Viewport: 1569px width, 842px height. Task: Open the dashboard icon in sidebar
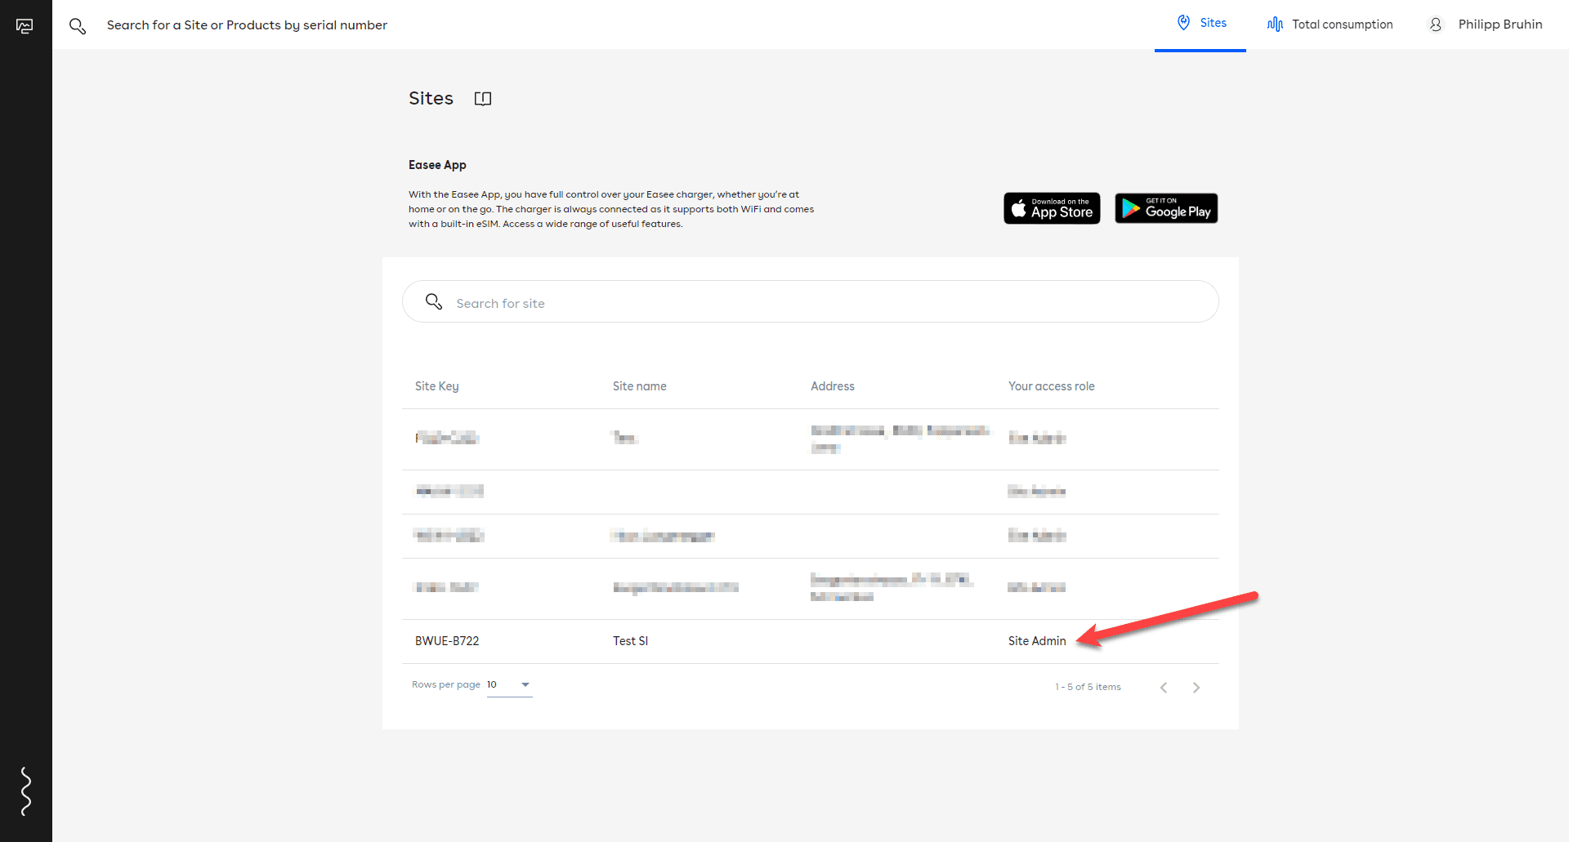click(x=25, y=26)
